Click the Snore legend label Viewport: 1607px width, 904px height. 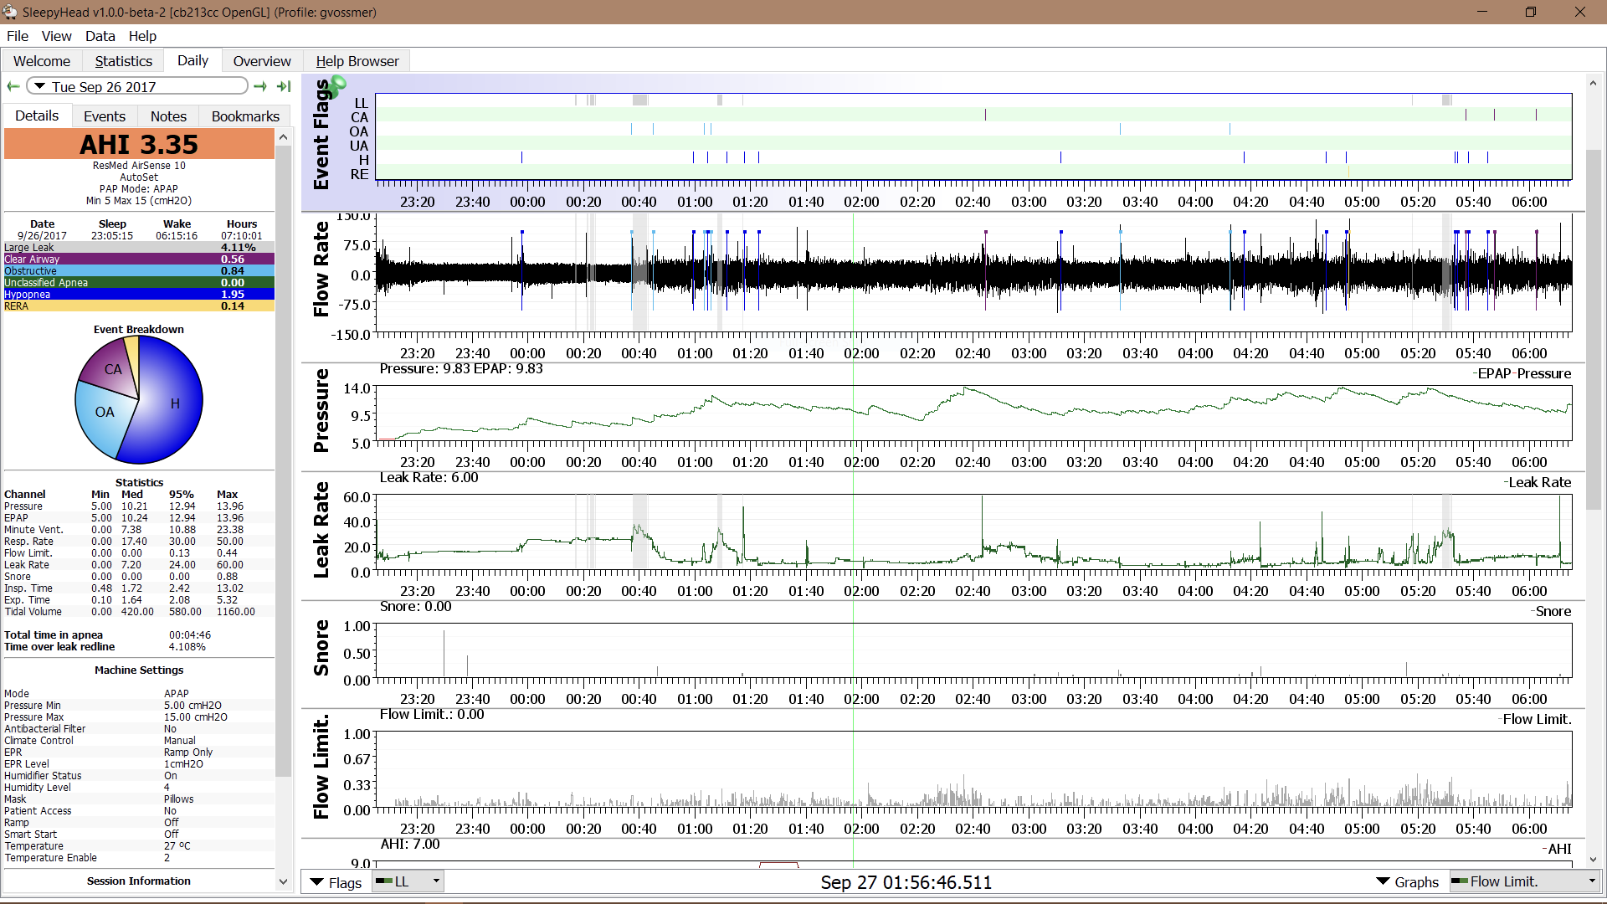1553,611
